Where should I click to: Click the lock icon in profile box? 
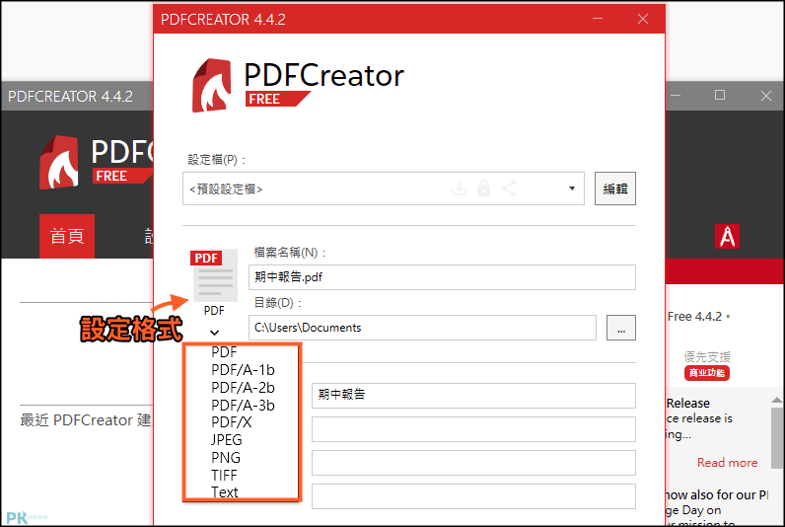[x=483, y=188]
